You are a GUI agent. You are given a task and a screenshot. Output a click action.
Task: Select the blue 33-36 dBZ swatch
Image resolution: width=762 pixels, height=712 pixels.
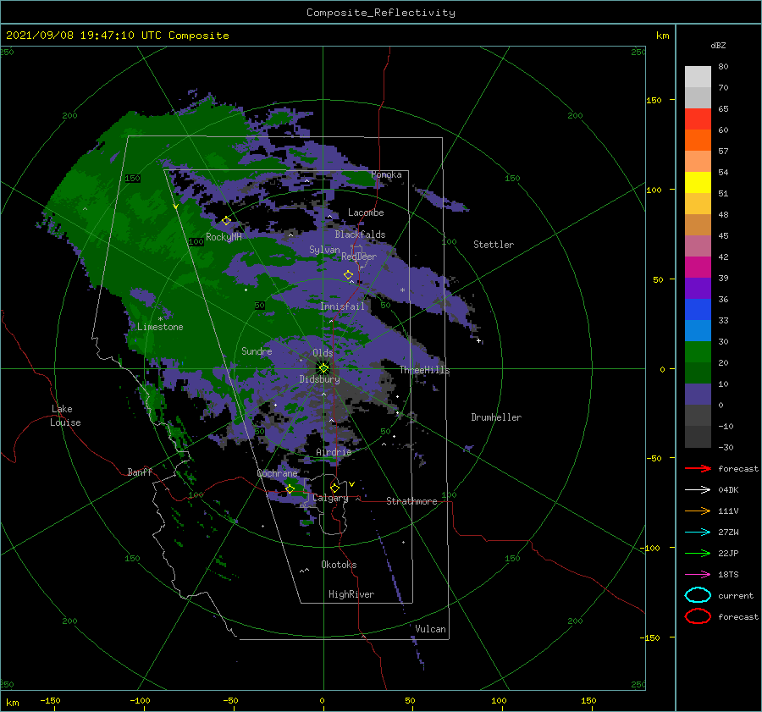tap(698, 310)
